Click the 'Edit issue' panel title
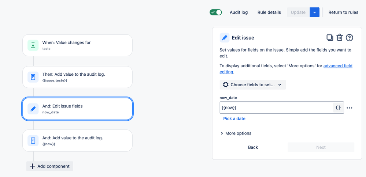The width and height of the screenshot is (366, 177). pos(243,38)
